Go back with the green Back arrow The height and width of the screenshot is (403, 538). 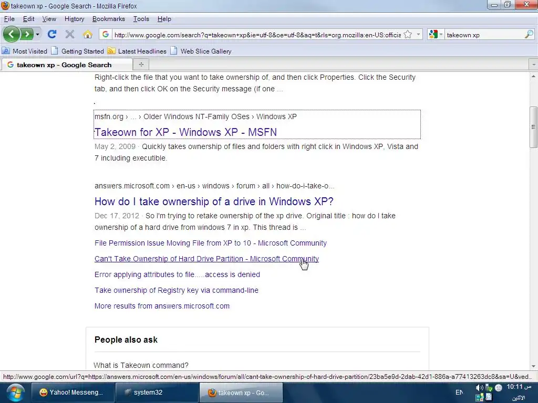coord(12,34)
